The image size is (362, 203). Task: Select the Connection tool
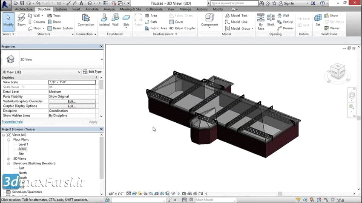click(x=86, y=20)
